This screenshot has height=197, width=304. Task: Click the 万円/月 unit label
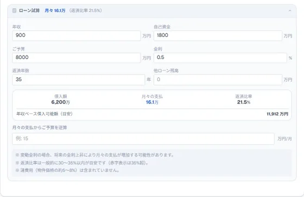[x=284, y=139]
